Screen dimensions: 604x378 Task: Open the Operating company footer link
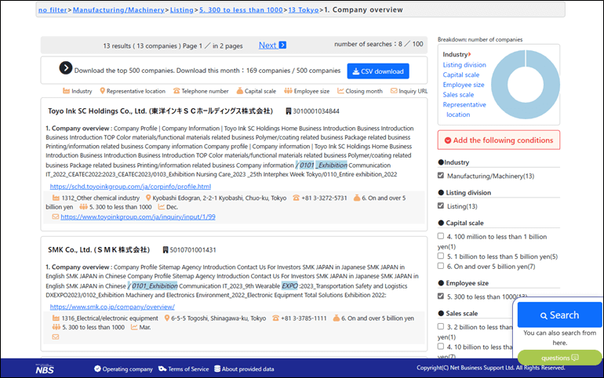pos(123,369)
